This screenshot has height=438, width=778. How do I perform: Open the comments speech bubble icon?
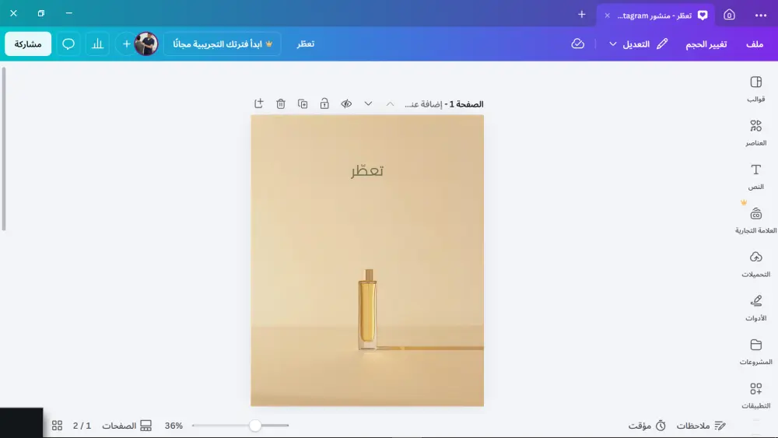68,44
